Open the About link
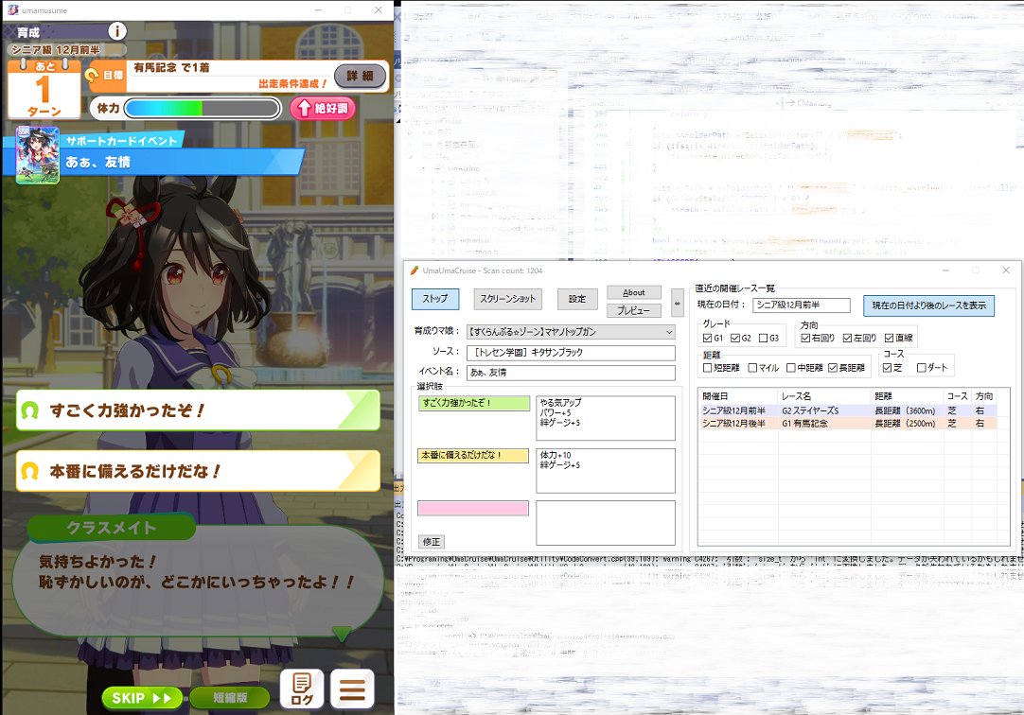Viewport: 1024px width, 715px height. [633, 292]
